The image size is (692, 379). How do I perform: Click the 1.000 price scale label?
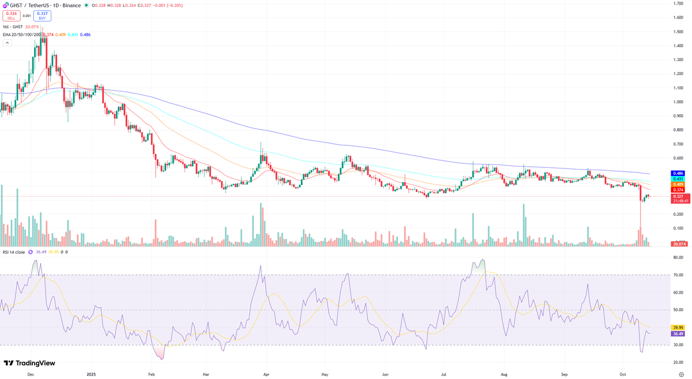[678, 102]
